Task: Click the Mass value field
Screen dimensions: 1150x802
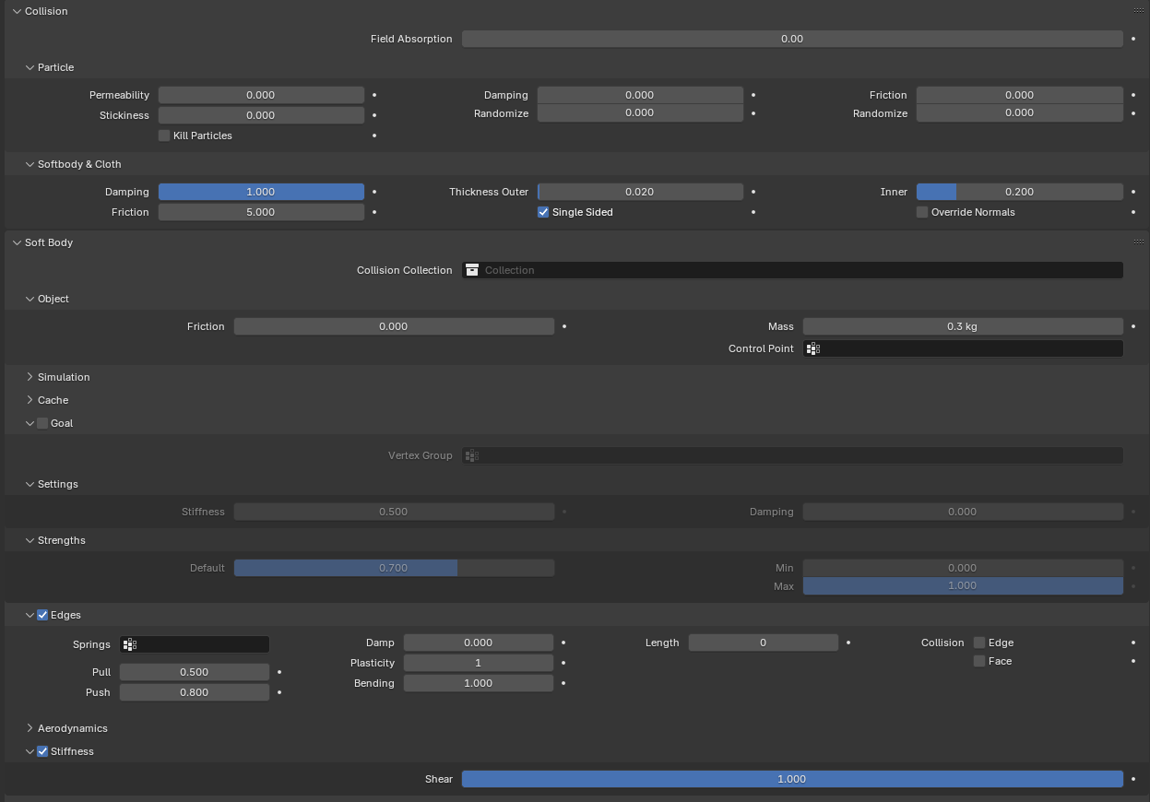Action: pos(963,326)
